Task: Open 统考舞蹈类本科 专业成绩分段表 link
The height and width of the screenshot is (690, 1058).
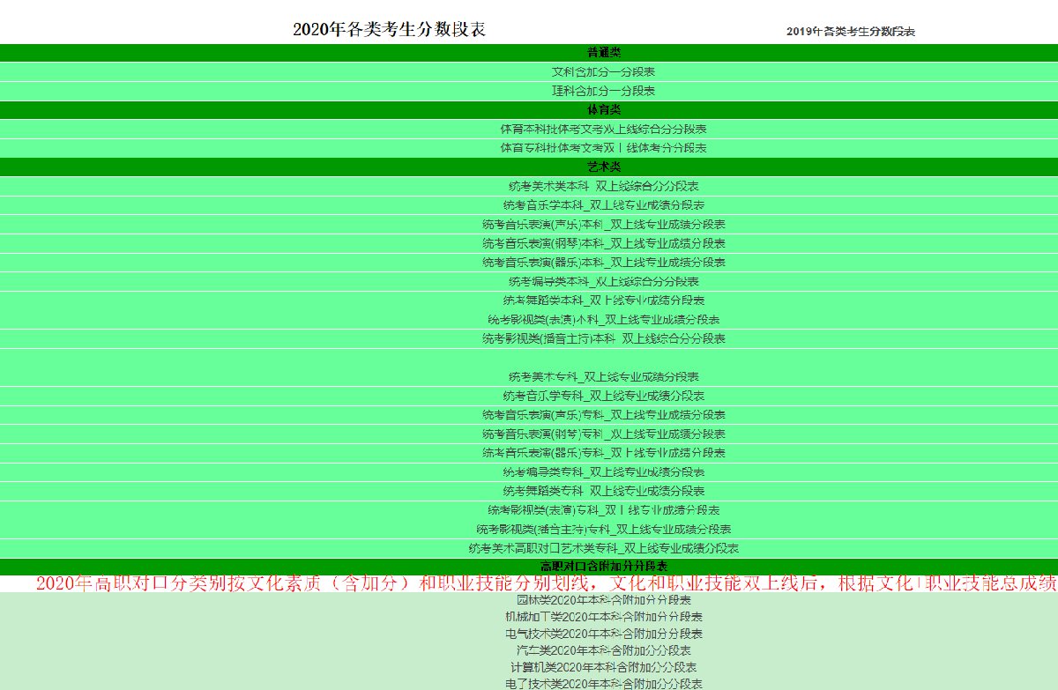Action: 603,300
